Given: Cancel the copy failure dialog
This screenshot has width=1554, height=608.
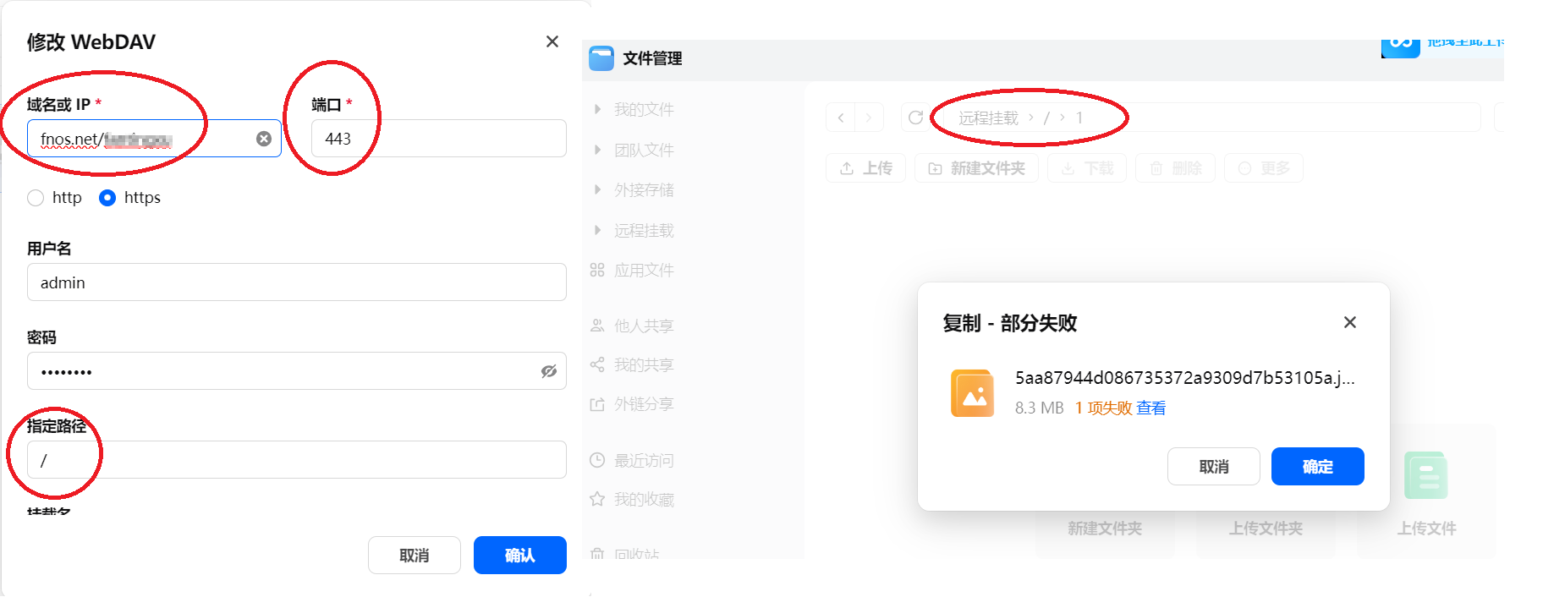Looking at the screenshot, I should 1214,467.
